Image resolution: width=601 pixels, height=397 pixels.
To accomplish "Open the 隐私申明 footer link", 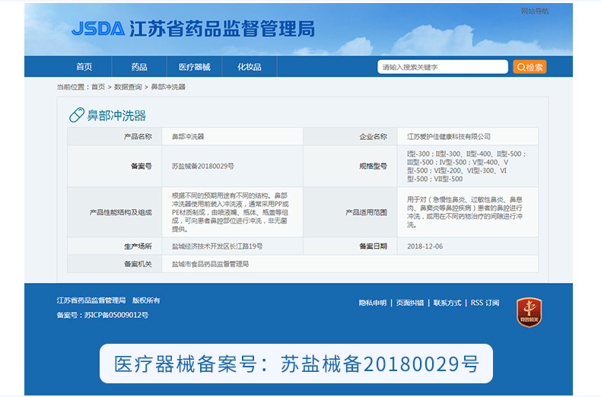I will tap(373, 303).
